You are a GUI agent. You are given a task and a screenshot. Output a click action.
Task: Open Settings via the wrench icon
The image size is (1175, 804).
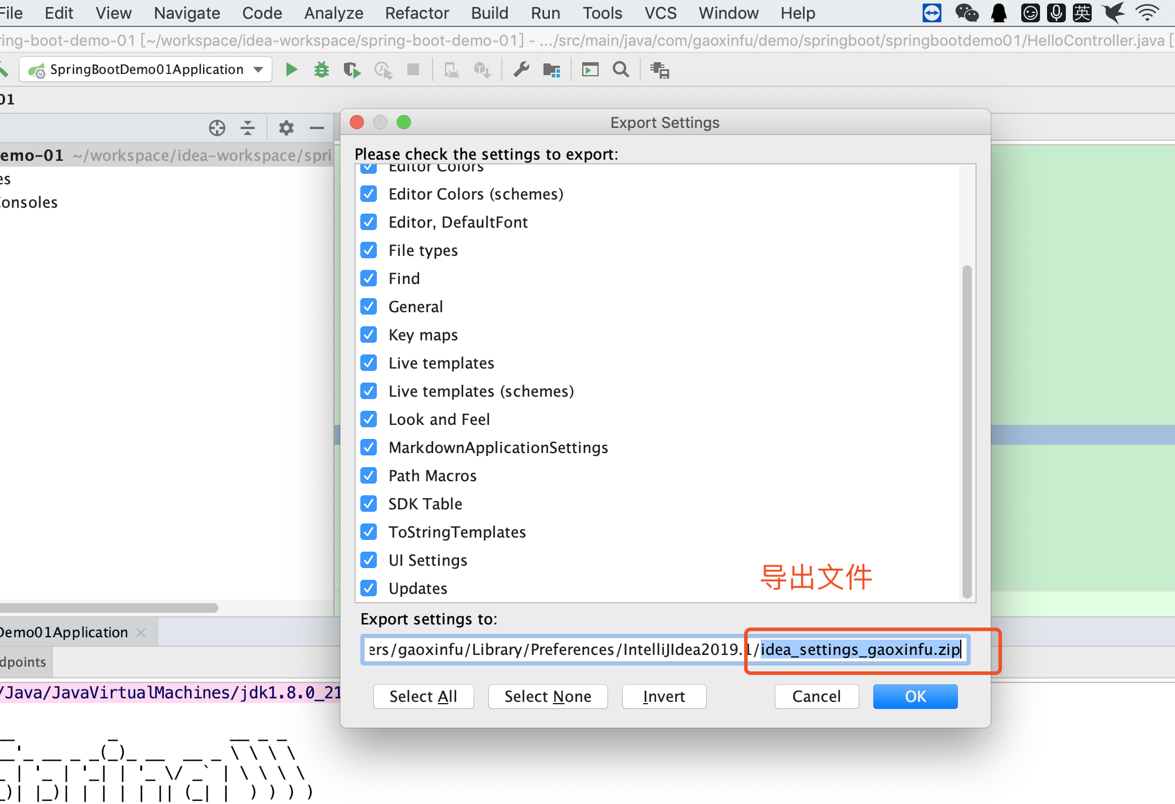point(521,70)
